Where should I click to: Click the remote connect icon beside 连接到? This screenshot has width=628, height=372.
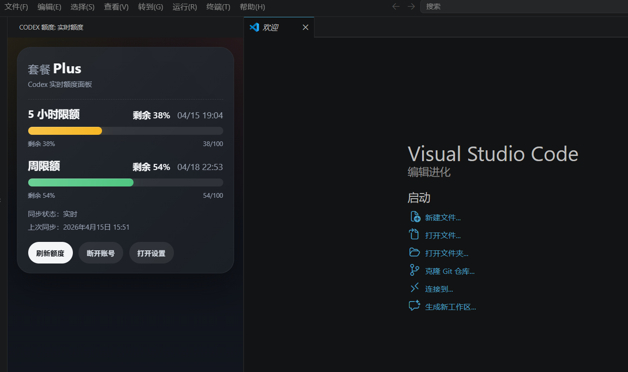415,287
